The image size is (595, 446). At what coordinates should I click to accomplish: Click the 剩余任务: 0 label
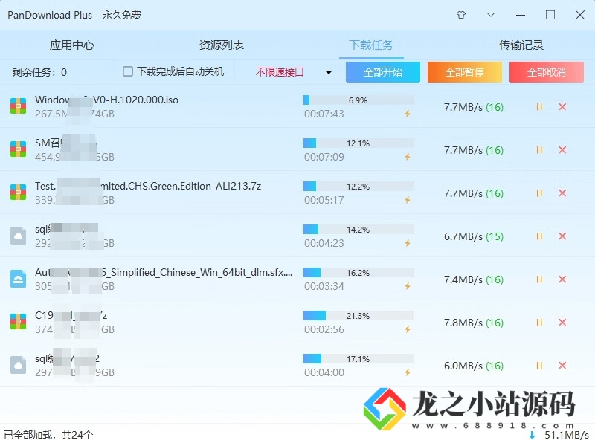pos(39,72)
